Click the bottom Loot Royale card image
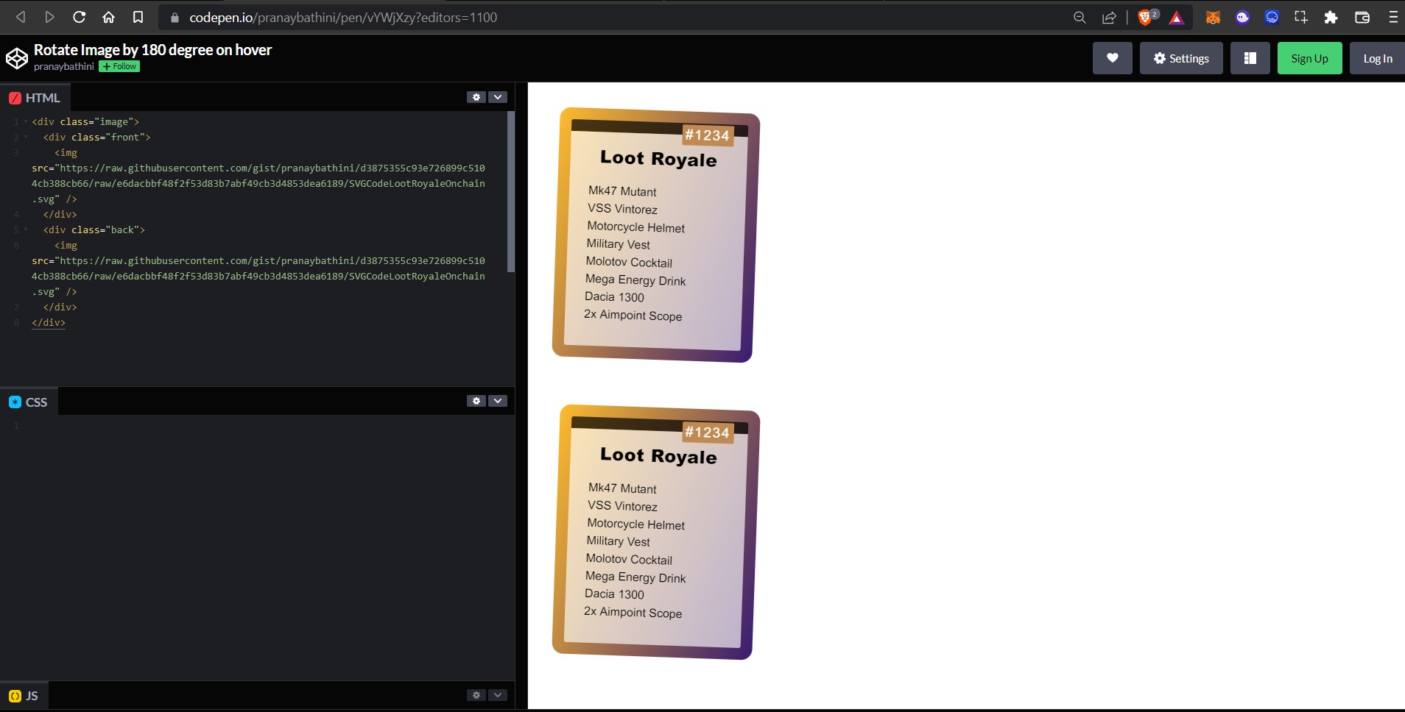This screenshot has height=712, width=1405. 655,532
